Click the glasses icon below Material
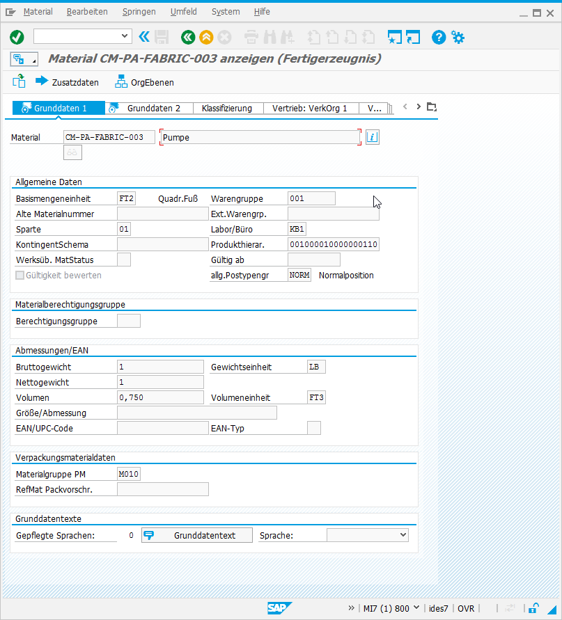Screen dimensions: 562x620 (72, 152)
